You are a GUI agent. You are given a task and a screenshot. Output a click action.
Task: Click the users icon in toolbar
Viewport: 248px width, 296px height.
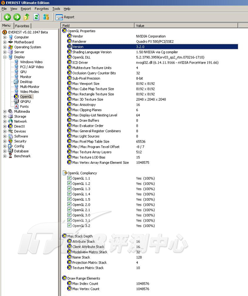click(x=46, y=17)
